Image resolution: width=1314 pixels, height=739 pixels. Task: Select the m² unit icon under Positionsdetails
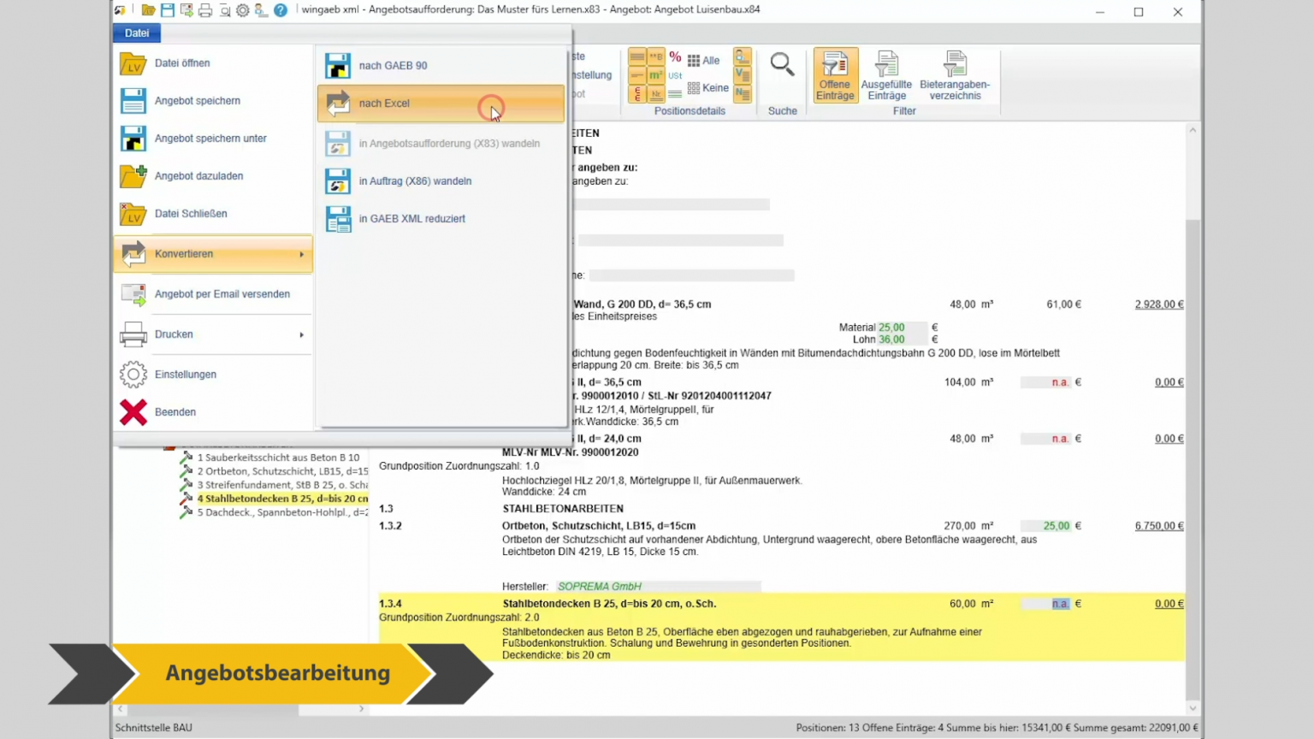(655, 75)
